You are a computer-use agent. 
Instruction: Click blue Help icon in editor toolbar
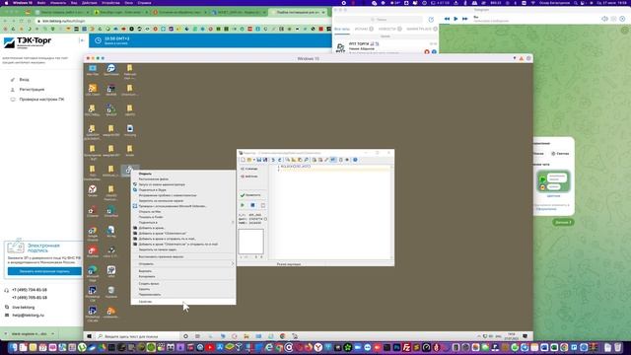click(x=355, y=160)
